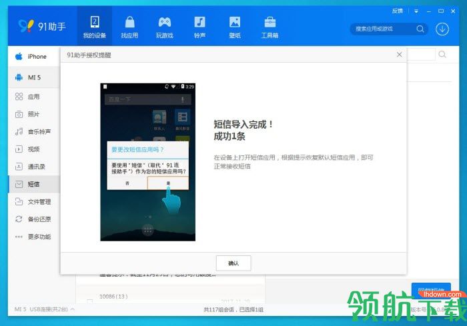
Task: Open 音乐铃声 in the sidebar
Action: [34, 131]
